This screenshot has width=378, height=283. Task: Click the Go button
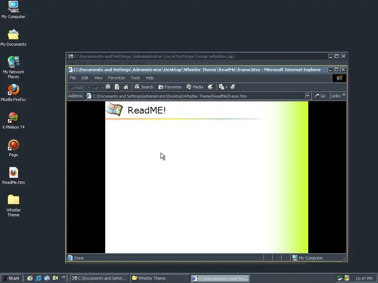[x=320, y=96]
